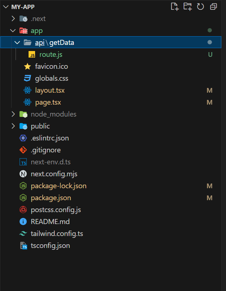This screenshot has height=291, width=226.
Task: Open the page.tsx file
Action: [x=48, y=102]
